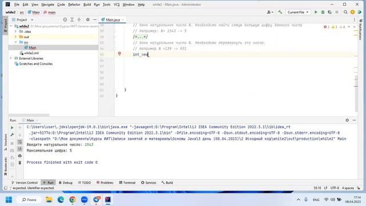Open Services tool window
The height and width of the screenshot is (206, 366).
[x=149, y=183]
